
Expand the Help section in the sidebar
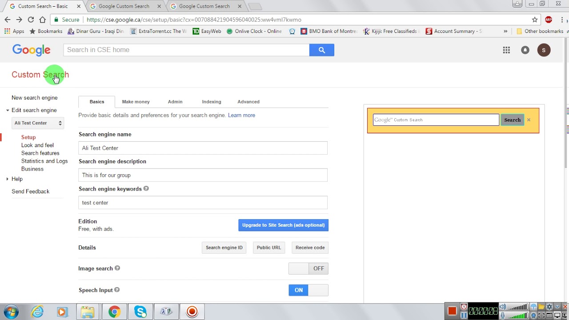tap(8, 179)
